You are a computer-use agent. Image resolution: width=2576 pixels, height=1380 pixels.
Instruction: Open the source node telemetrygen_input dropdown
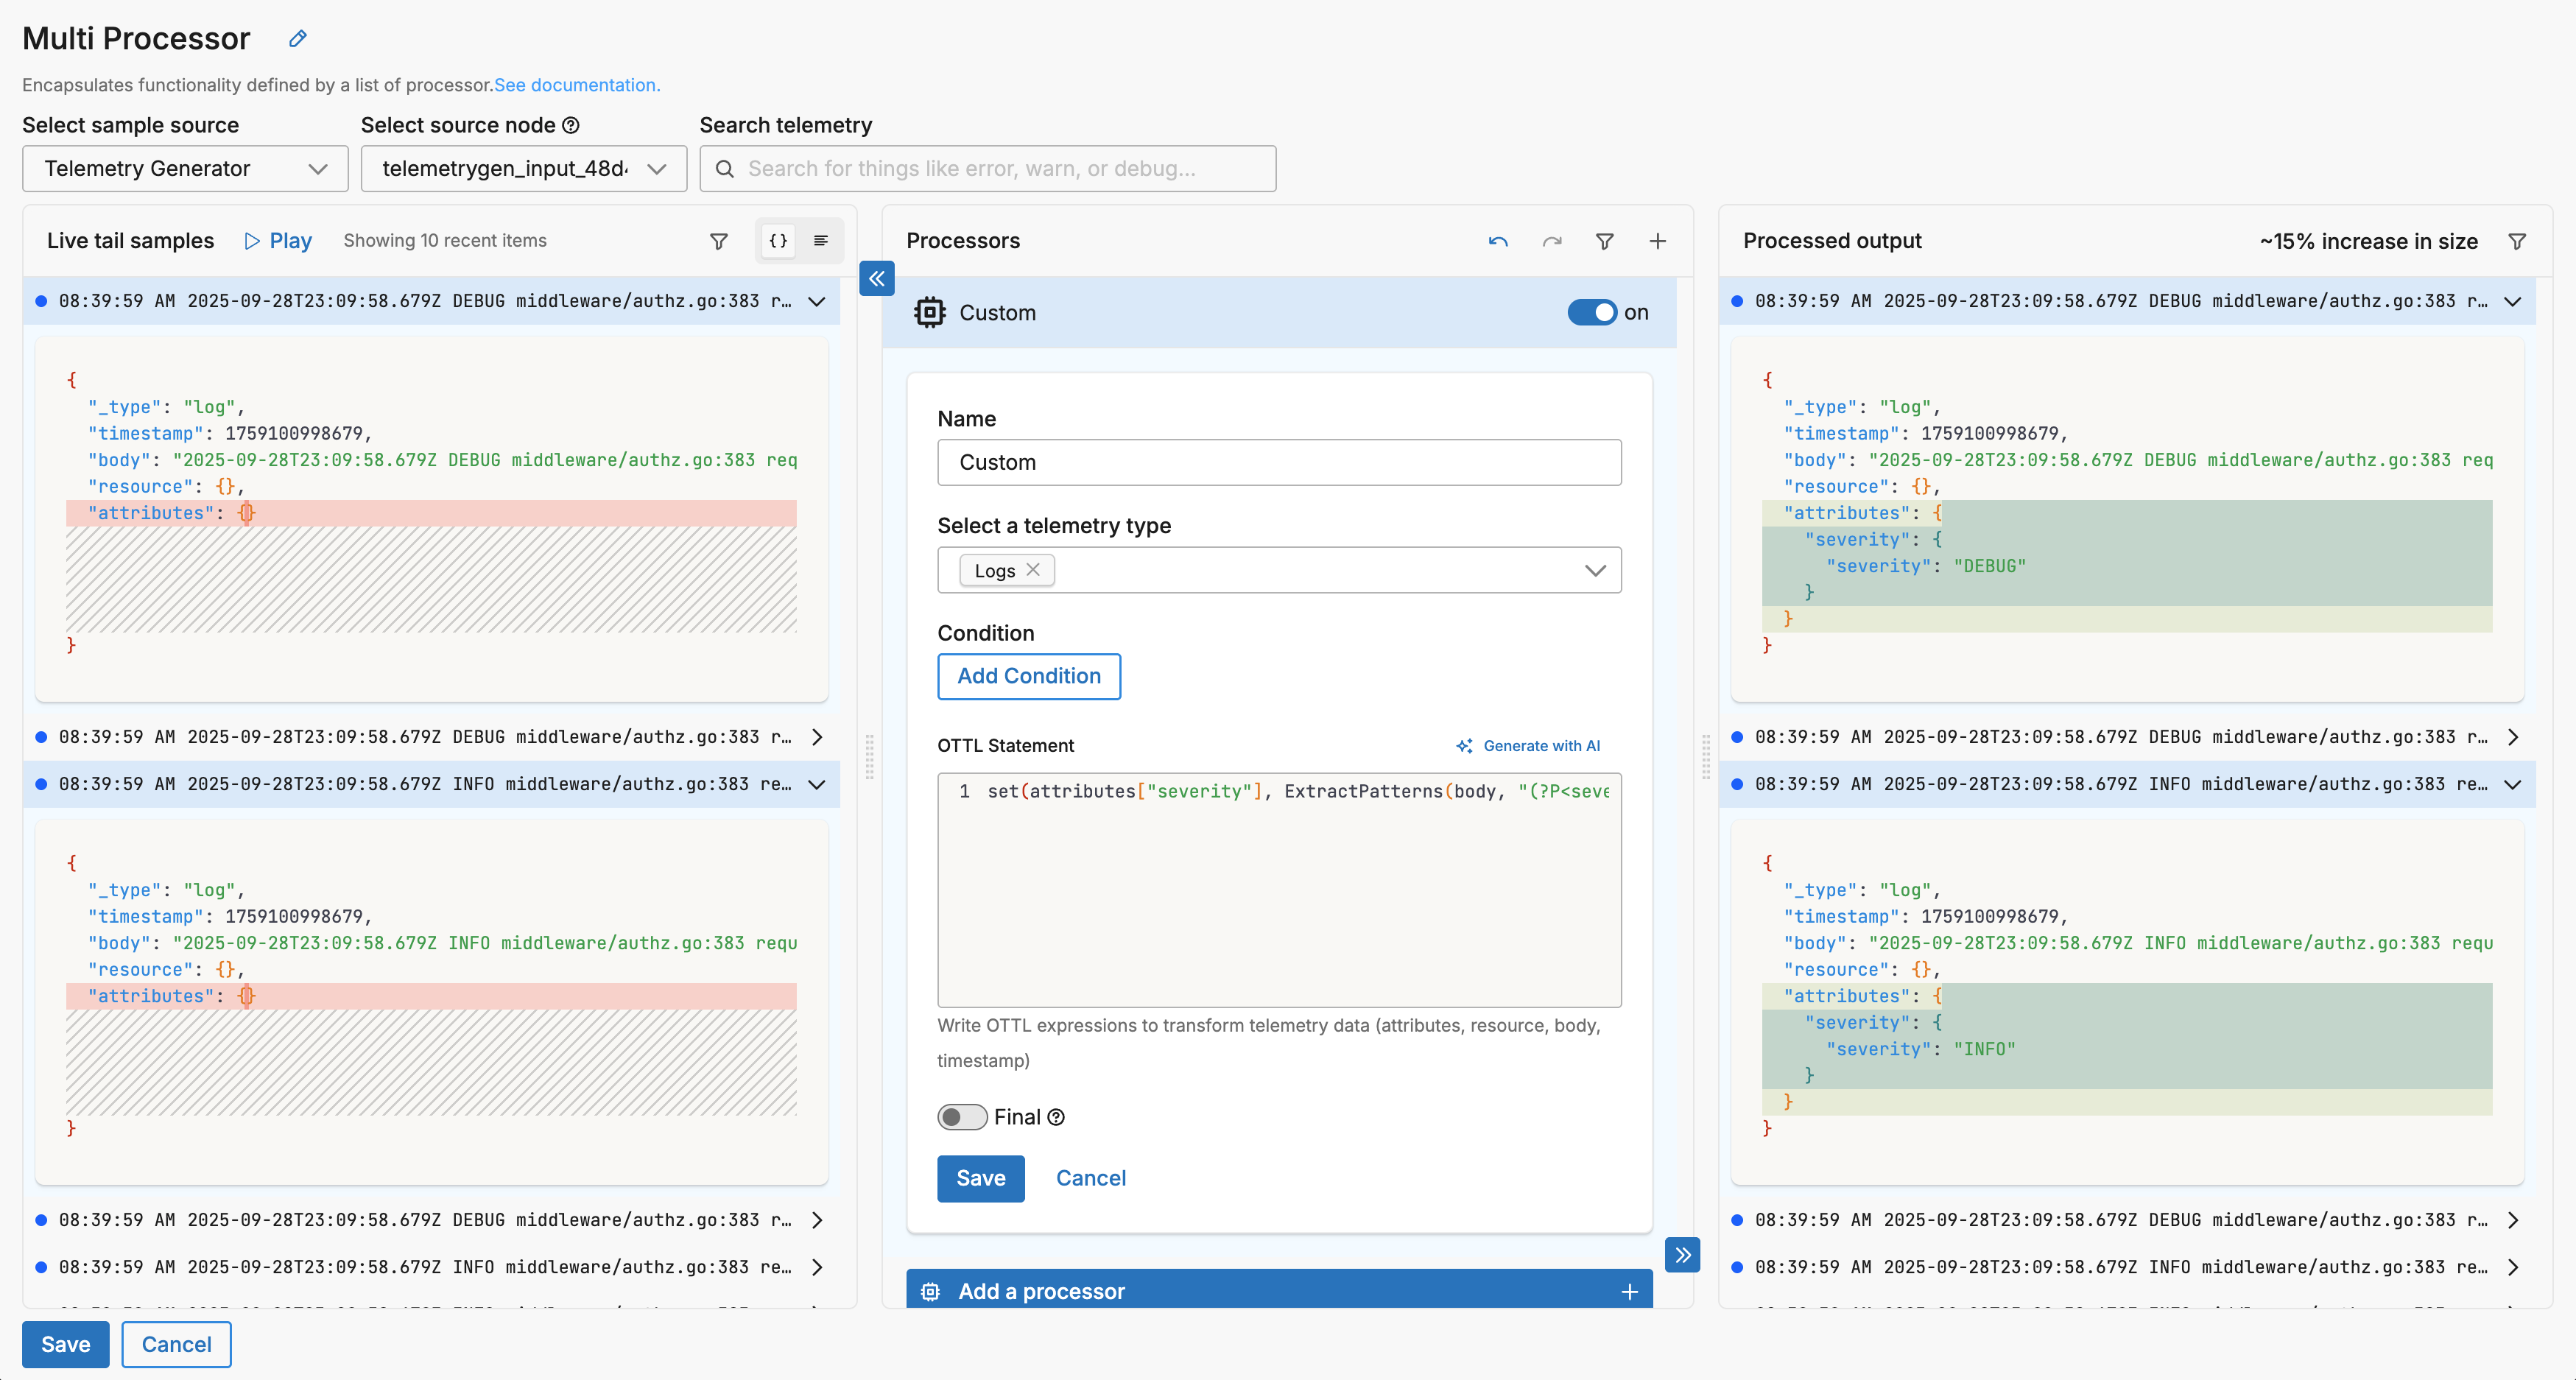[x=523, y=168]
